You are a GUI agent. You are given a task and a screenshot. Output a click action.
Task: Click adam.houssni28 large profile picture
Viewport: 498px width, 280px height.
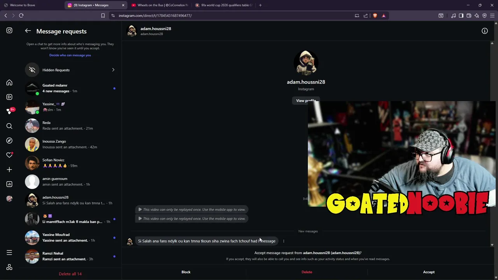[x=306, y=62]
